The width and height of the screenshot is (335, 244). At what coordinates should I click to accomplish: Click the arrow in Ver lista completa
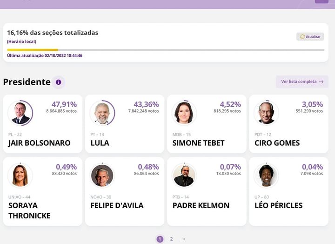(x=321, y=82)
